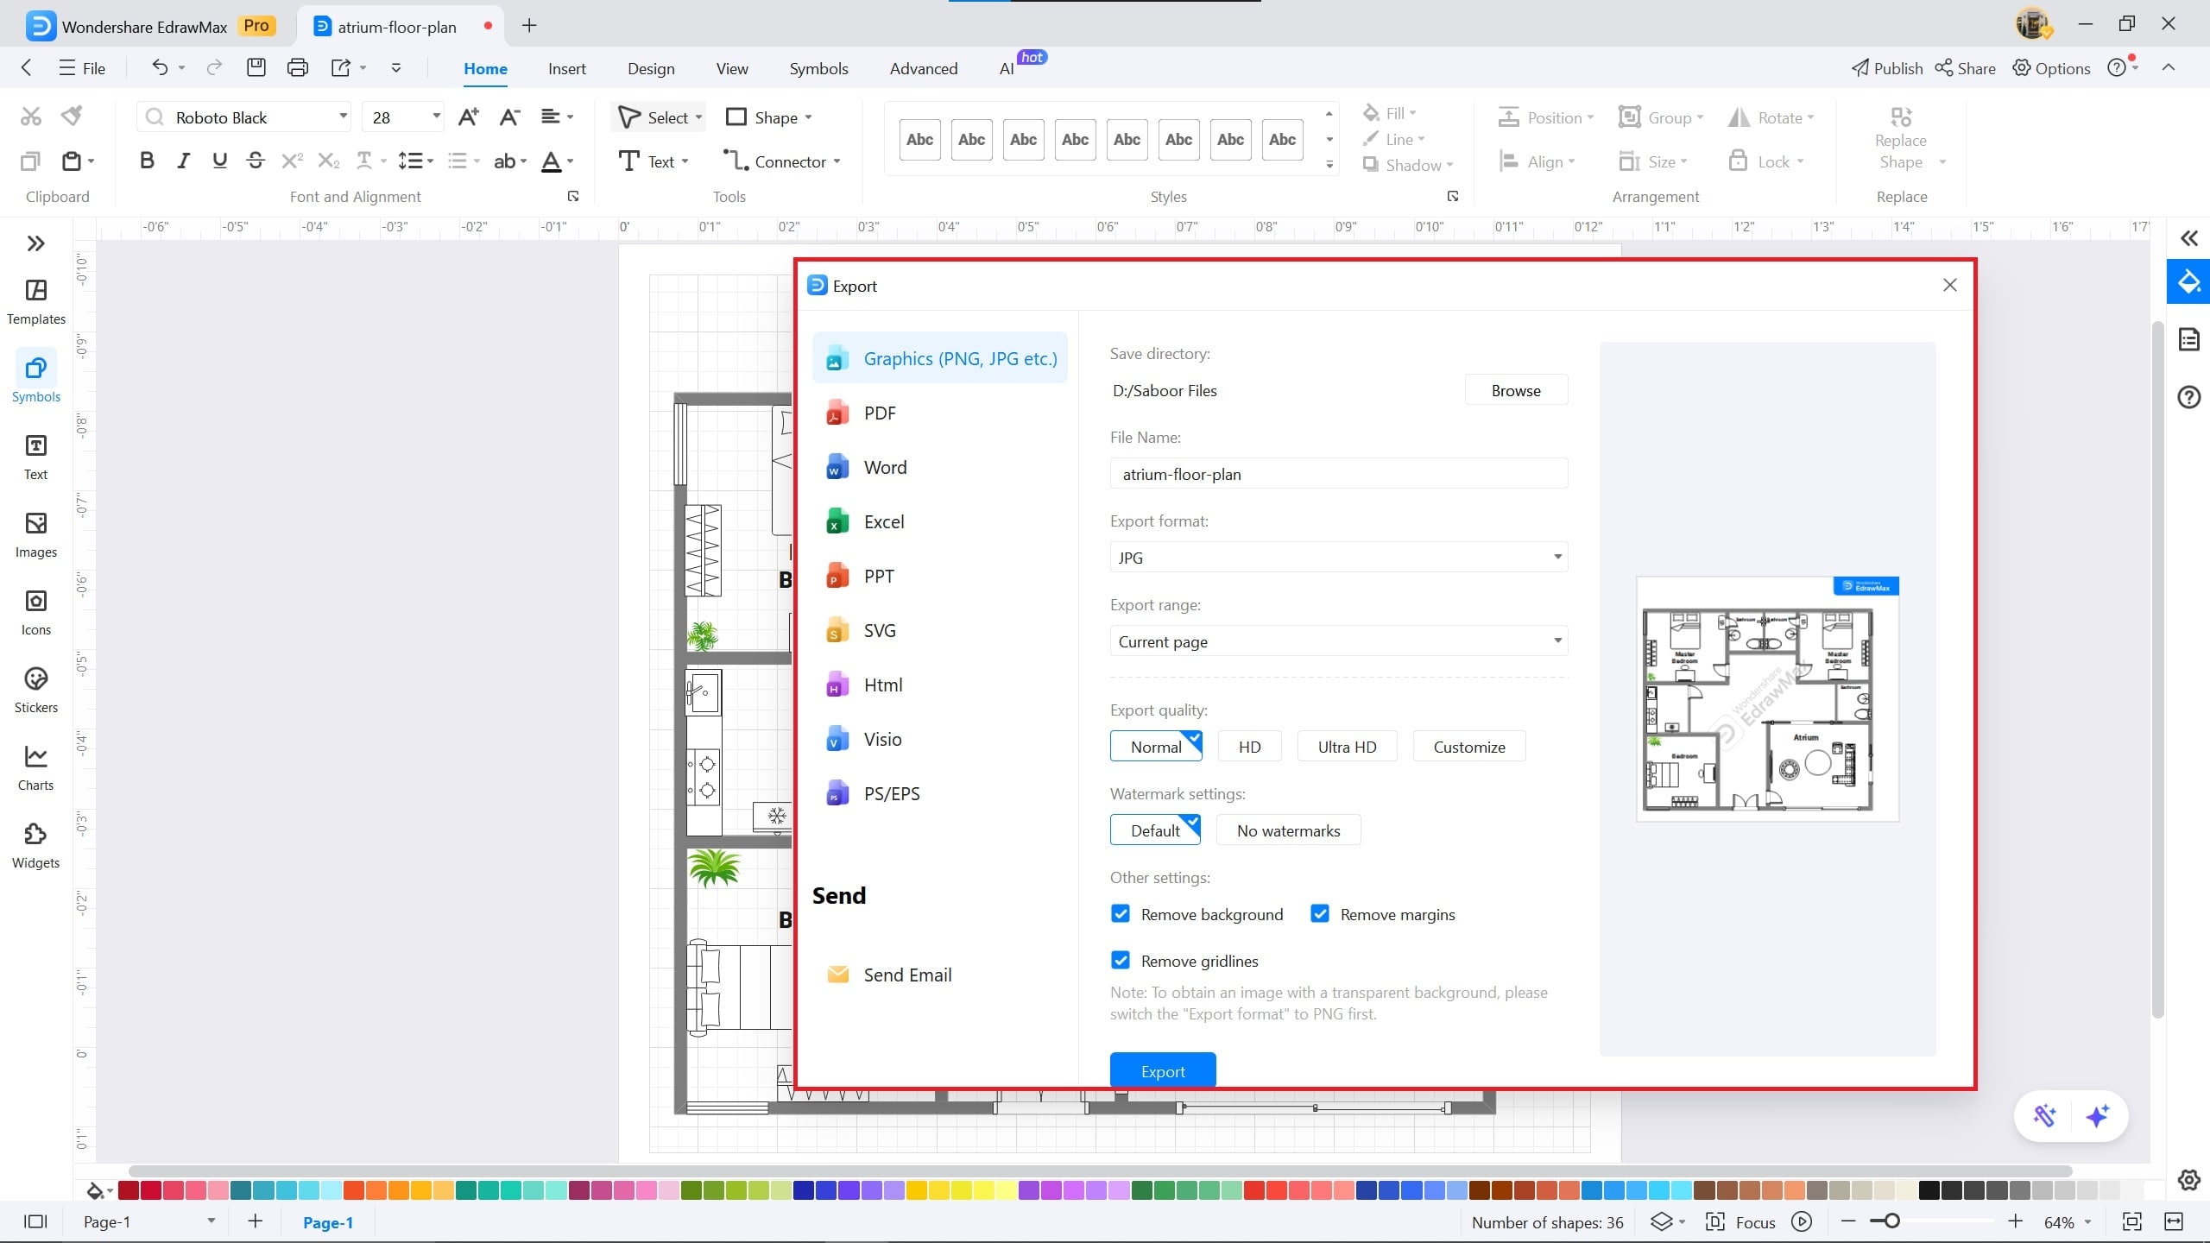This screenshot has width=2210, height=1243.
Task: Toggle the Remove background checkbox
Action: pos(1120,913)
